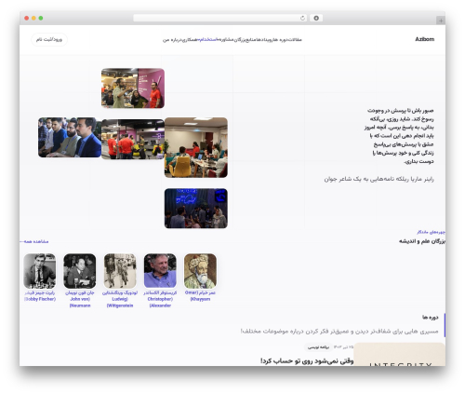This screenshot has width=465, height=394.
Task: Open photo of meeting room with yellow chair
Action: tap(196, 147)
